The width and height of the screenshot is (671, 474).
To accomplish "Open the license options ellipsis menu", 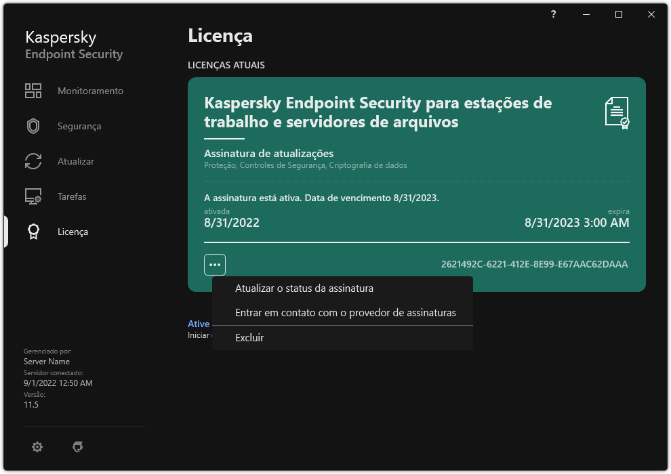I will coord(215,264).
